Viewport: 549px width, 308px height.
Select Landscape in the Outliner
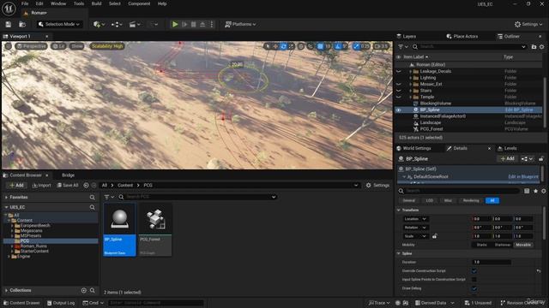click(431, 122)
